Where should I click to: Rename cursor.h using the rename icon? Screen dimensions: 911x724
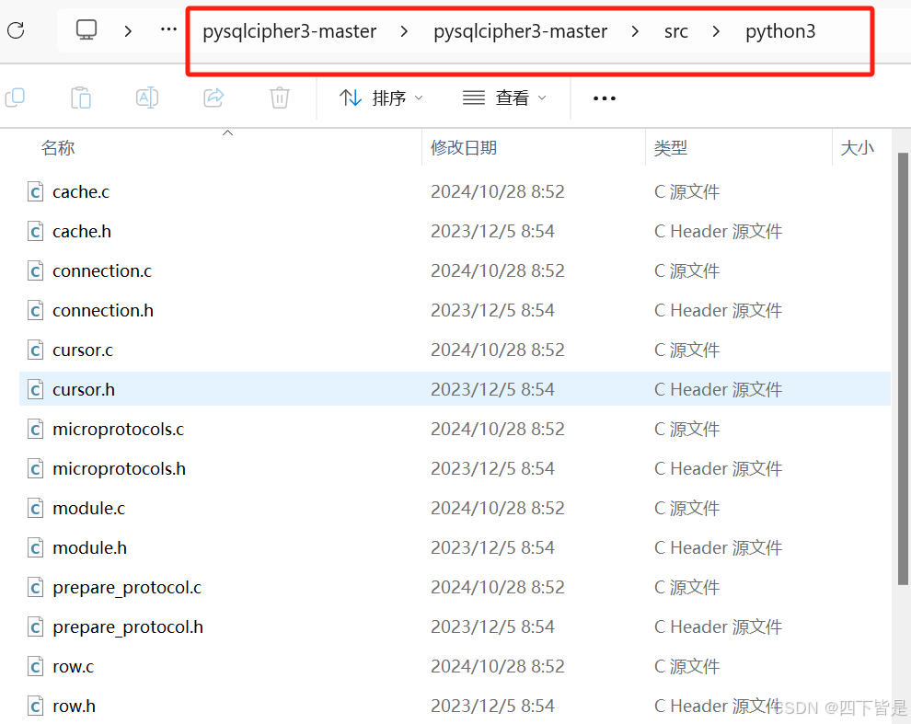(x=146, y=98)
